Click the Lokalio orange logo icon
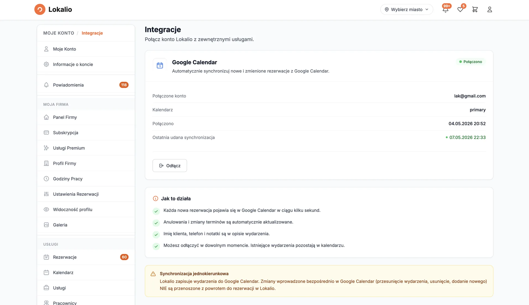Screen dimensions: 529x305 (x=40, y=9)
